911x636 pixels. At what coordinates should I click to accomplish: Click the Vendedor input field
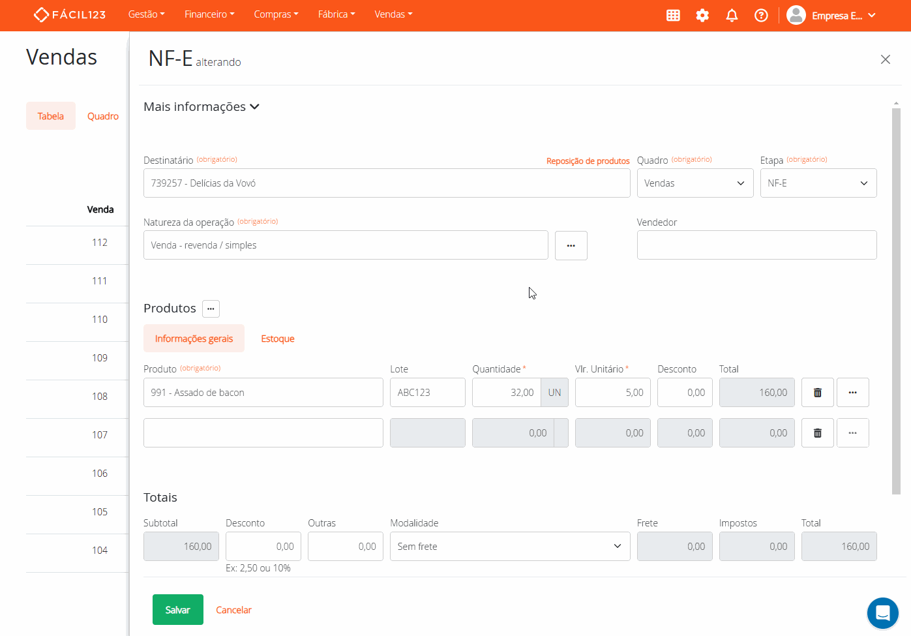(x=756, y=245)
